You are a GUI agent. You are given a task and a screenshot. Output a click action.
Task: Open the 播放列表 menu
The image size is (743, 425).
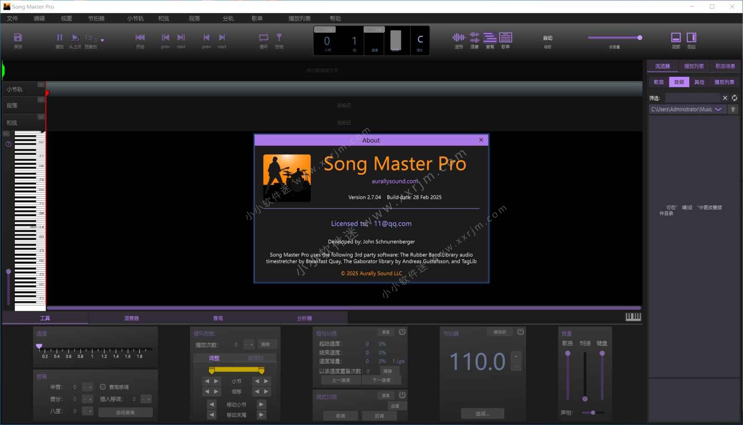300,19
